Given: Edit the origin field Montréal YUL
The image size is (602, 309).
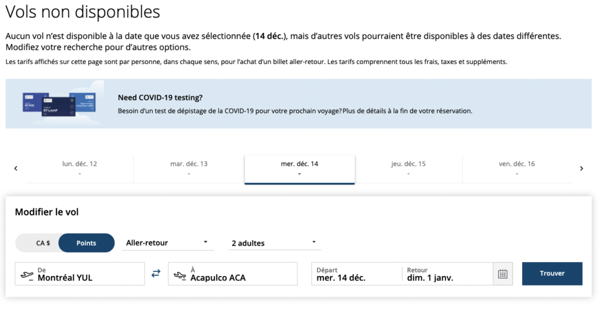Looking at the screenshot, I should coord(88,274).
